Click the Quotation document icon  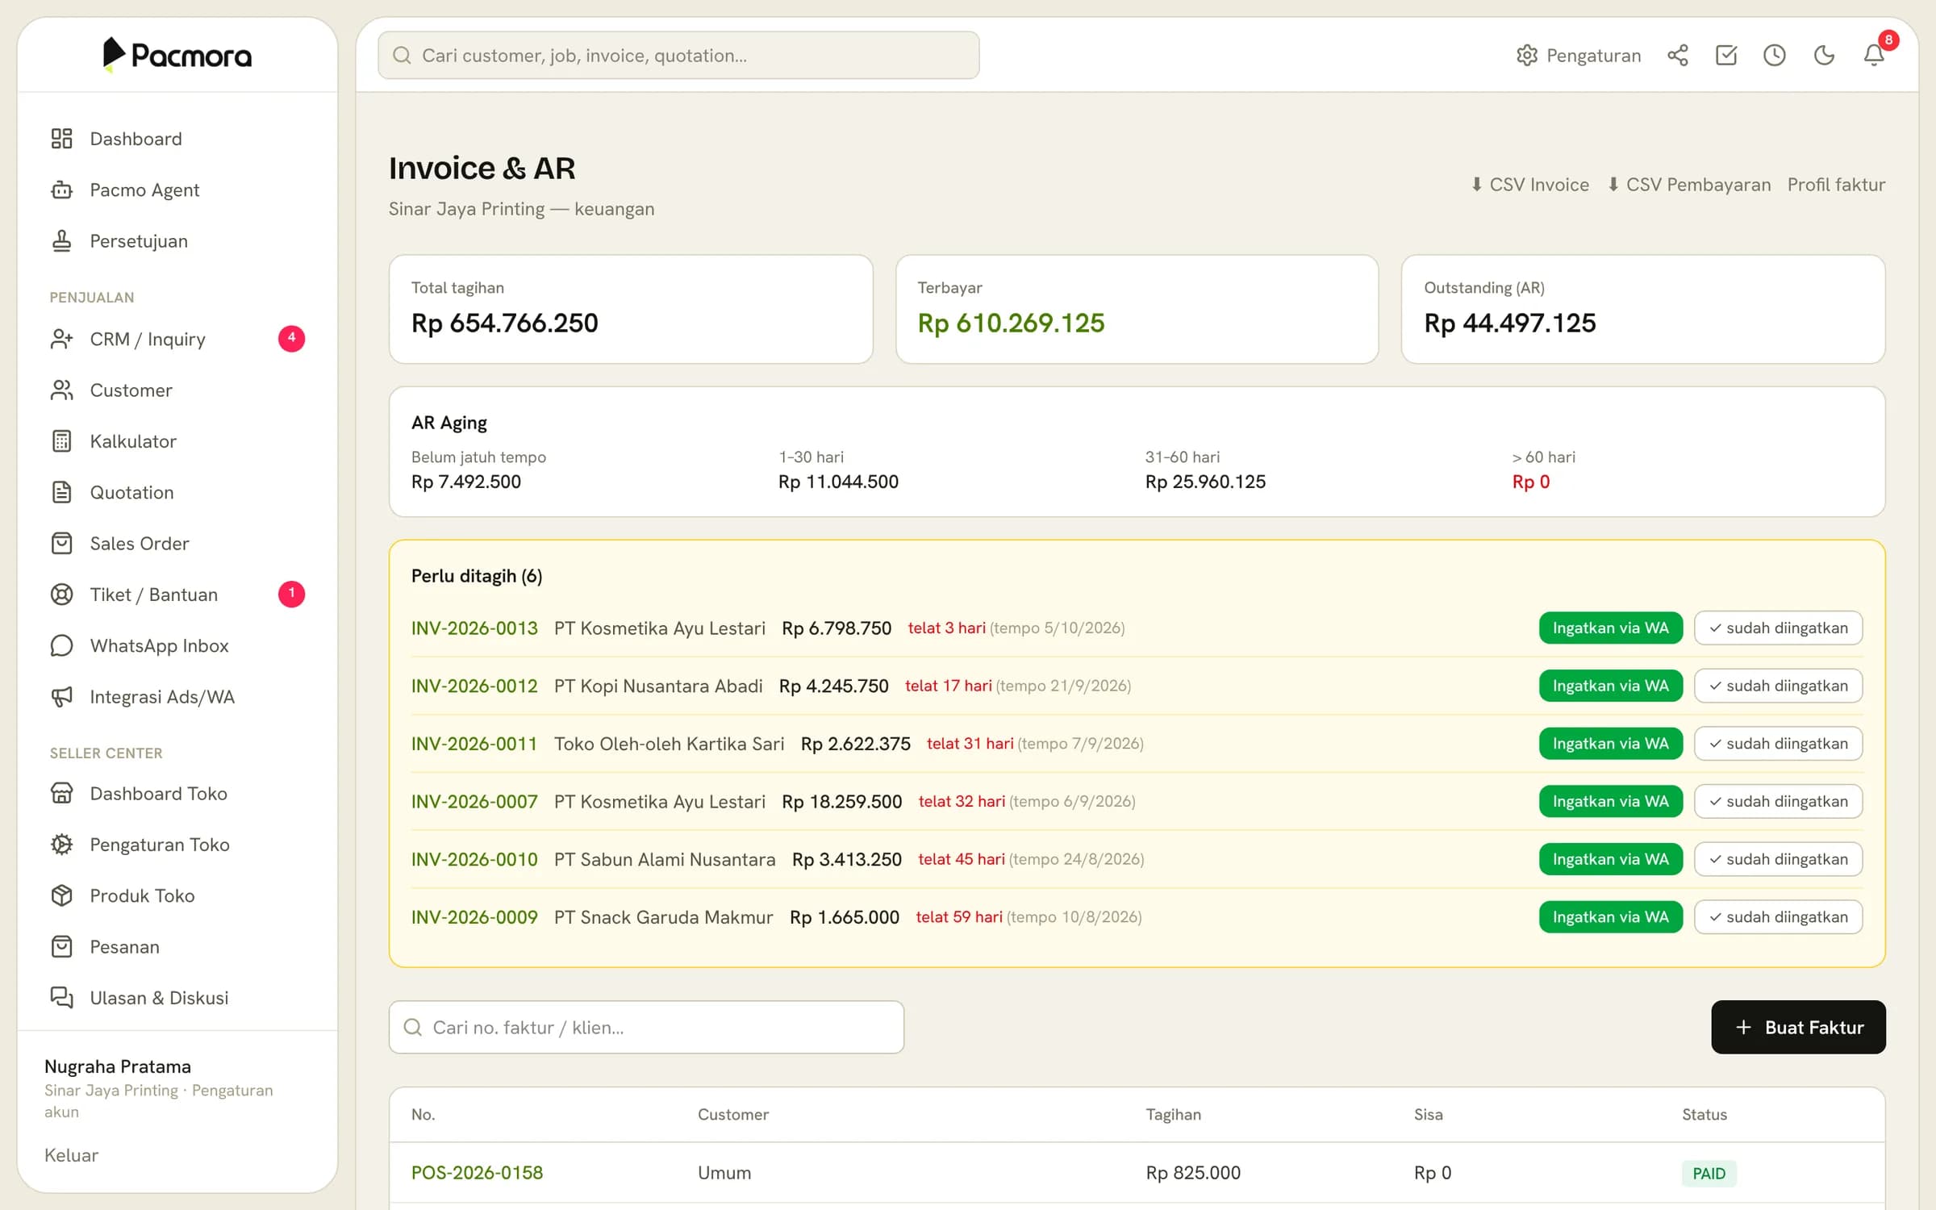tap(62, 492)
